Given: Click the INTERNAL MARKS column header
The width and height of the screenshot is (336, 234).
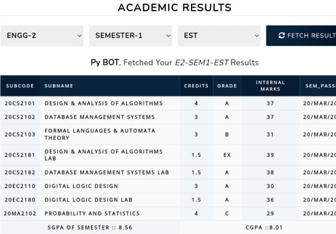Looking at the screenshot, I should click(x=271, y=86).
